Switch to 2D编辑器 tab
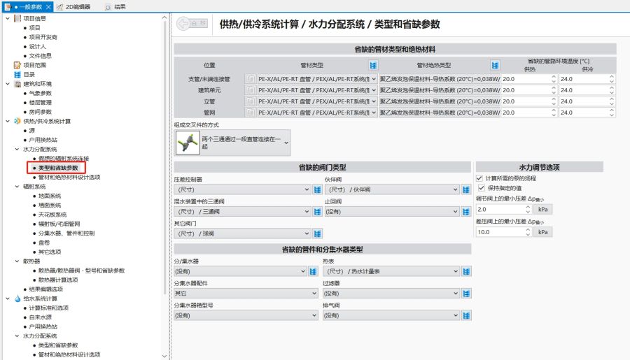Viewport: 630px width, 360px height. click(73, 7)
